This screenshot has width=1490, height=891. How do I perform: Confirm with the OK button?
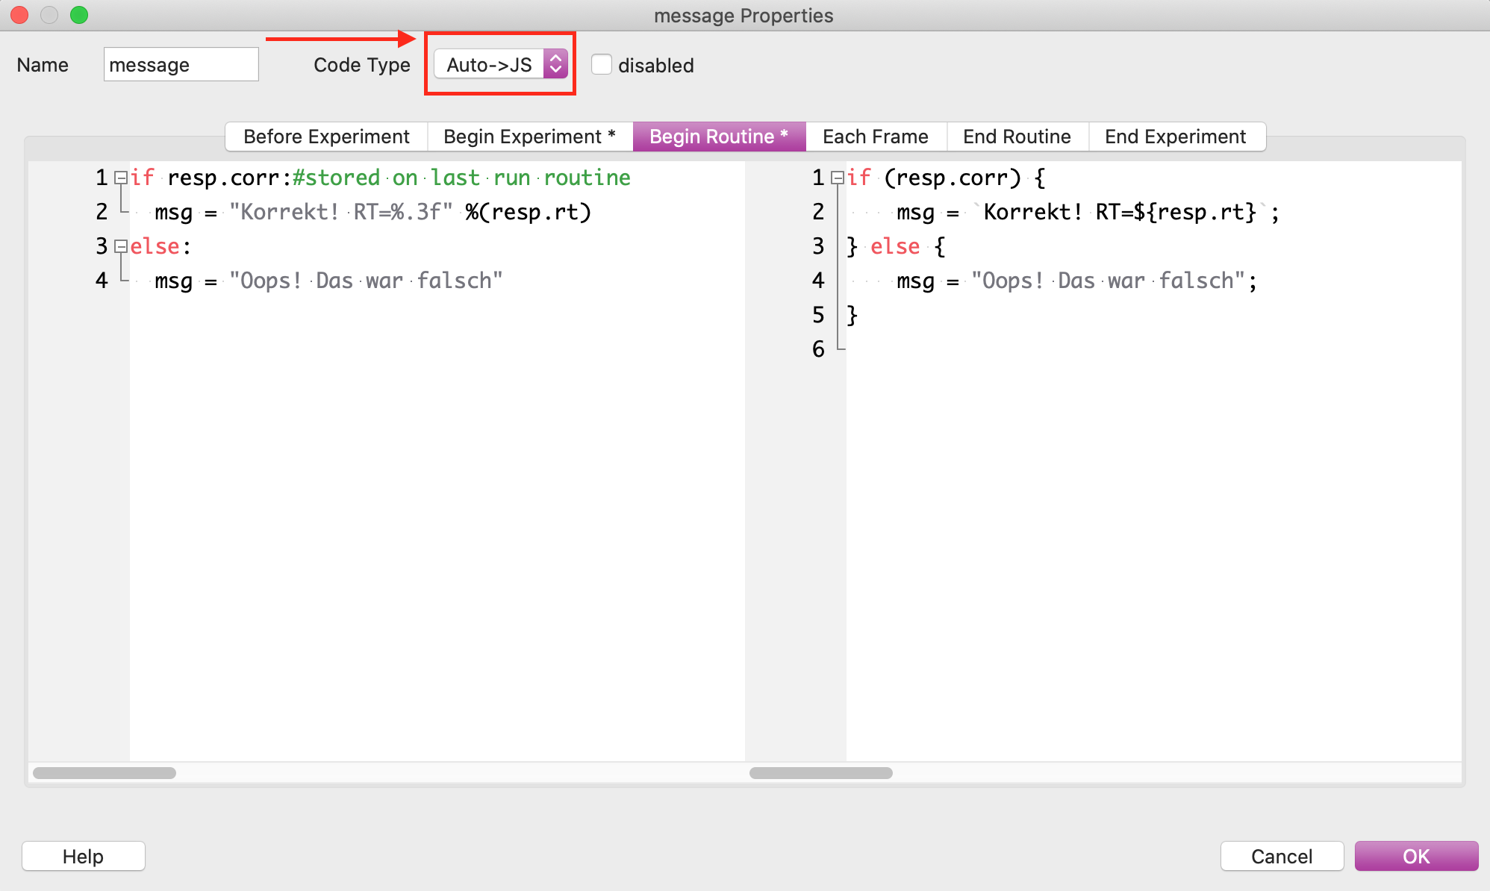click(x=1415, y=856)
